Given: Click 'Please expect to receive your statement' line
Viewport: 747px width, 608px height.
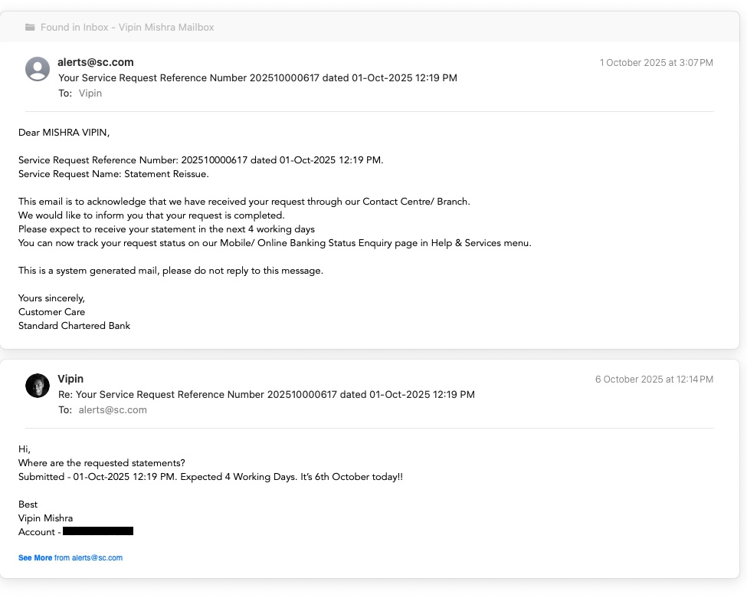Looking at the screenshot, I should [x=166, y=229].
